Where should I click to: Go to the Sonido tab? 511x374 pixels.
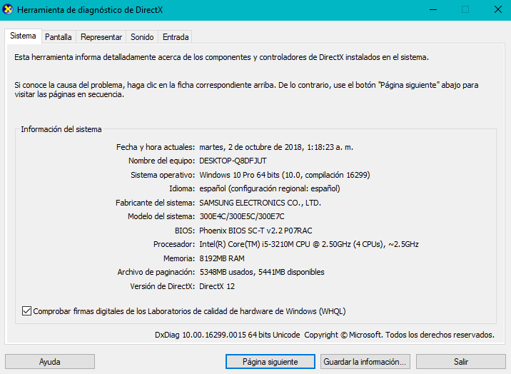point(142,37)
